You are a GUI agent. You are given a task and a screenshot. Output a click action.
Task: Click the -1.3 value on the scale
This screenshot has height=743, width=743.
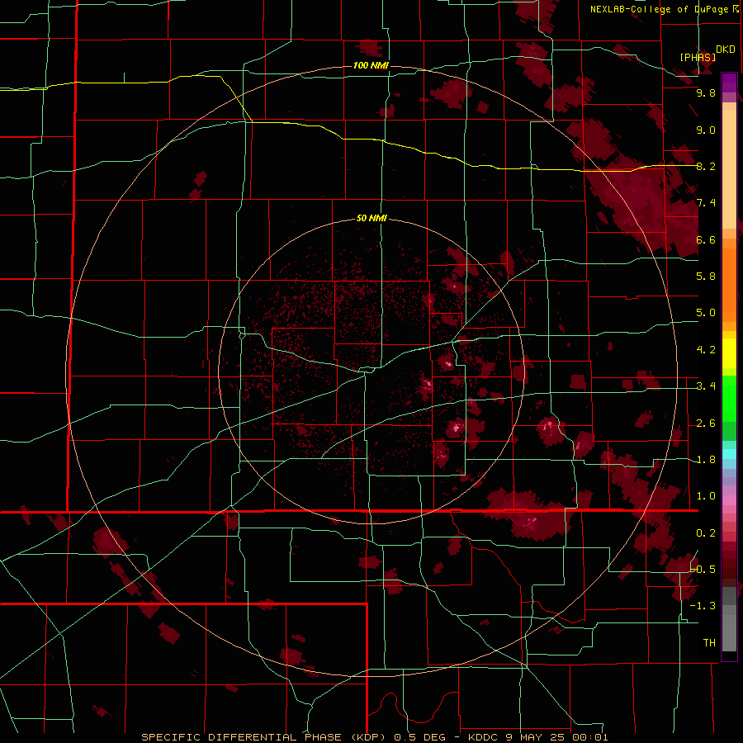tap(703, 607)
